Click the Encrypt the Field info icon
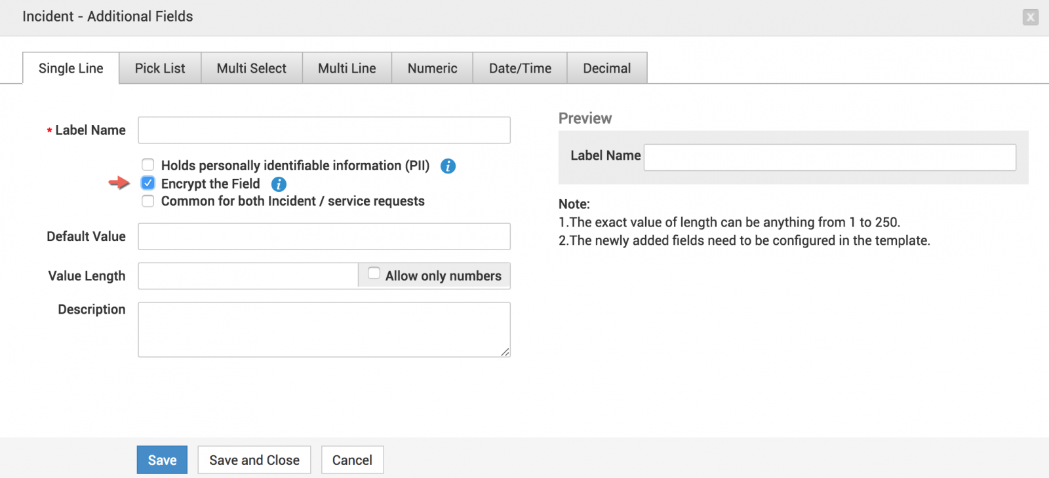Viewport: 1049px width, 478px height. [279, 185]
